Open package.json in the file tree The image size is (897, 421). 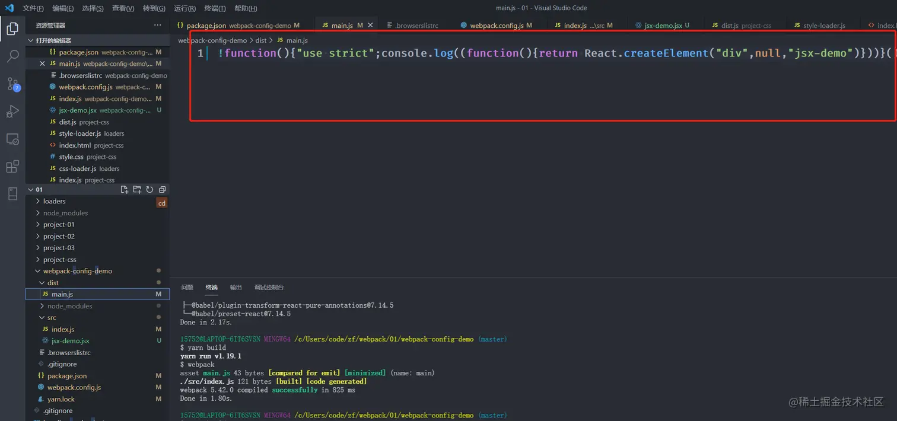pyautogui.click(x=98, y=376)
